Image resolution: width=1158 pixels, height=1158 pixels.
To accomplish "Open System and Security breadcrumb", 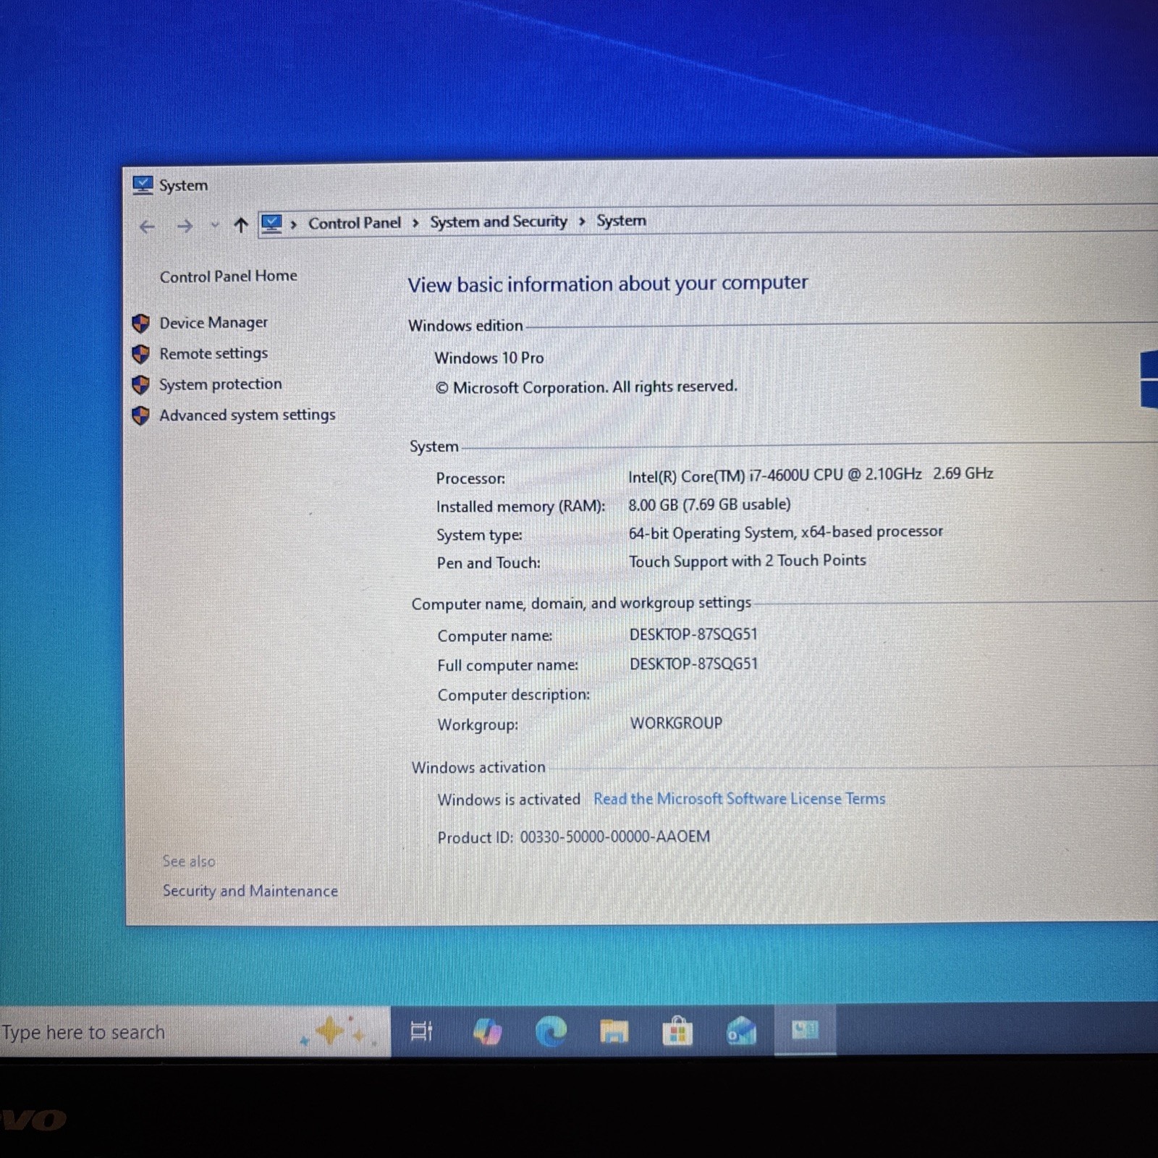I will (x=499, y=221).
